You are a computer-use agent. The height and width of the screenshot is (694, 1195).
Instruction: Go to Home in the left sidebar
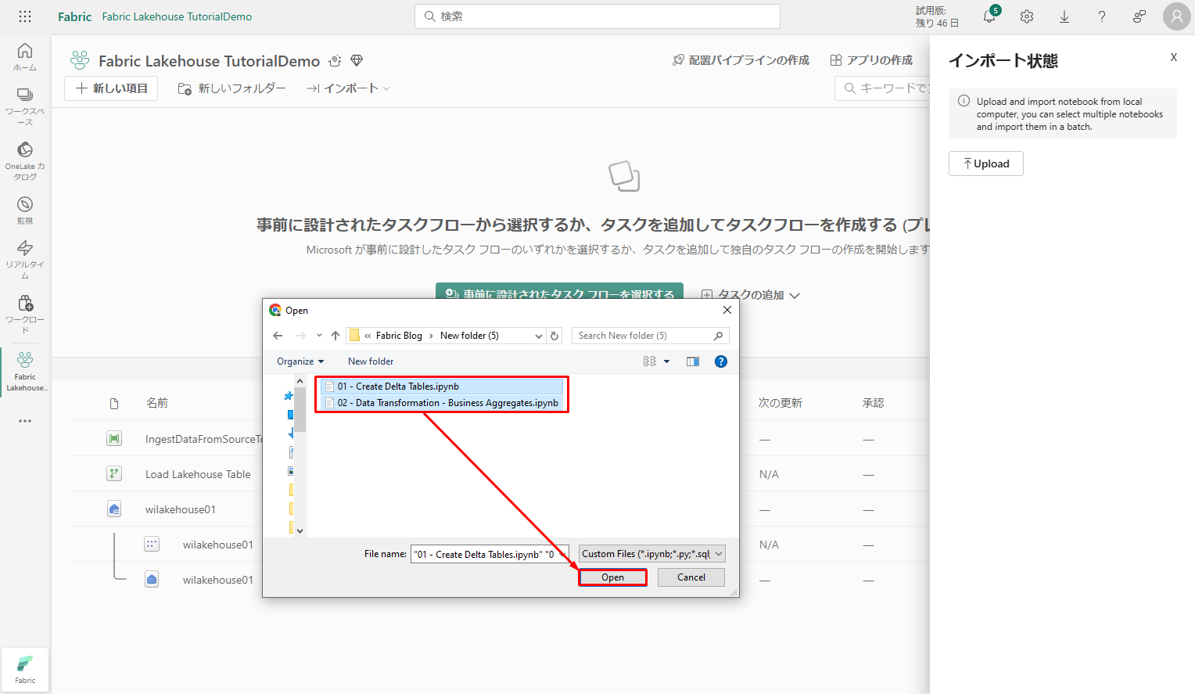click(25, 56)
